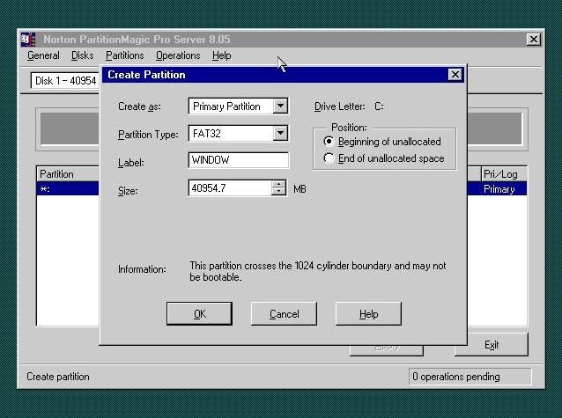Click the Primary Partition combo box
This screenshot has width=562, height=418.
tap(238, 106)
